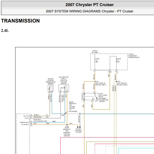Click the "5V SUPPLY" pin label
Image resolution: width=154 pixels, height=154 pixels.
tap(25, 125)
